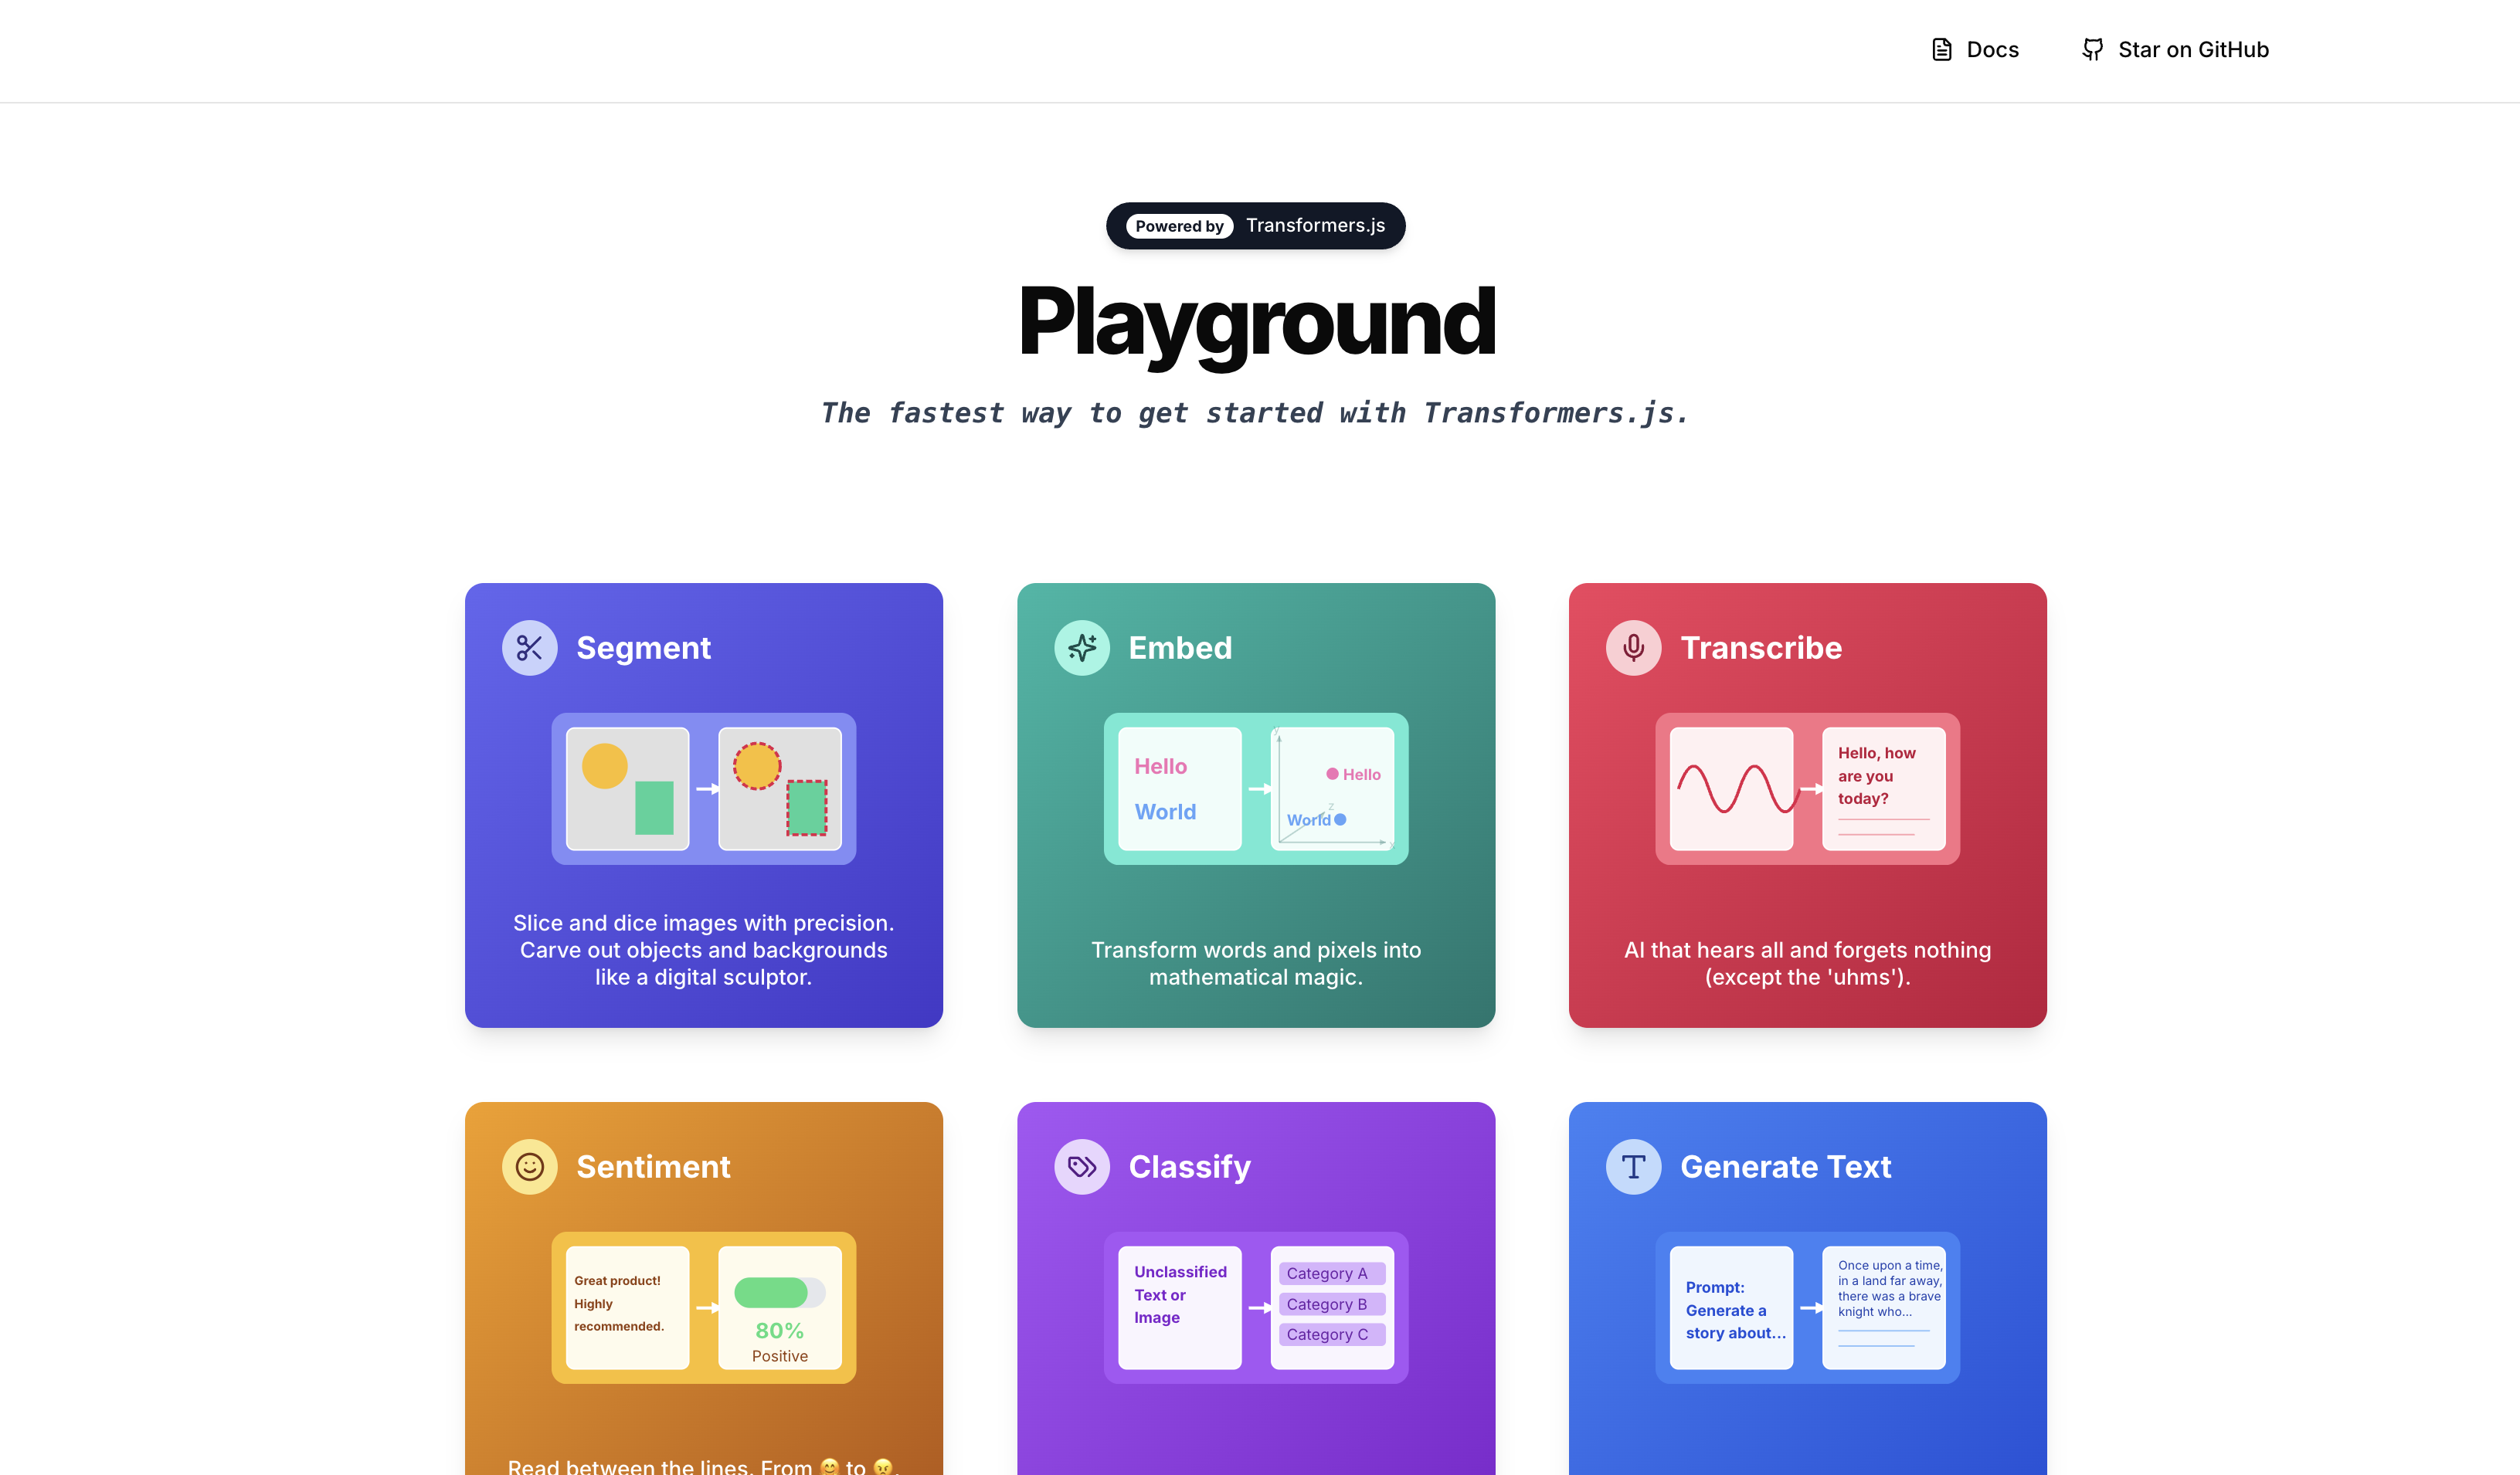Click the document icon beside Docs
2520x1475 pixels.
point(1941,50)
